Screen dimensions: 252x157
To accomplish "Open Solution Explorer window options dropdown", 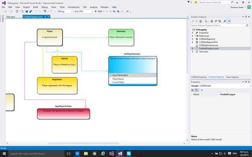I will coord(243,17).
